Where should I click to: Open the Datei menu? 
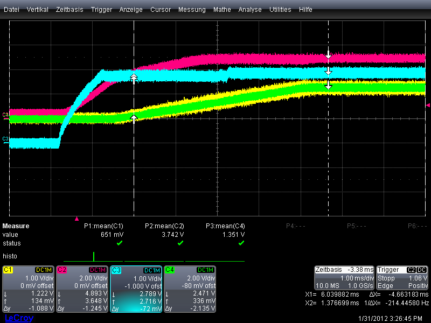pyautogui.click(x=11, y=10)
